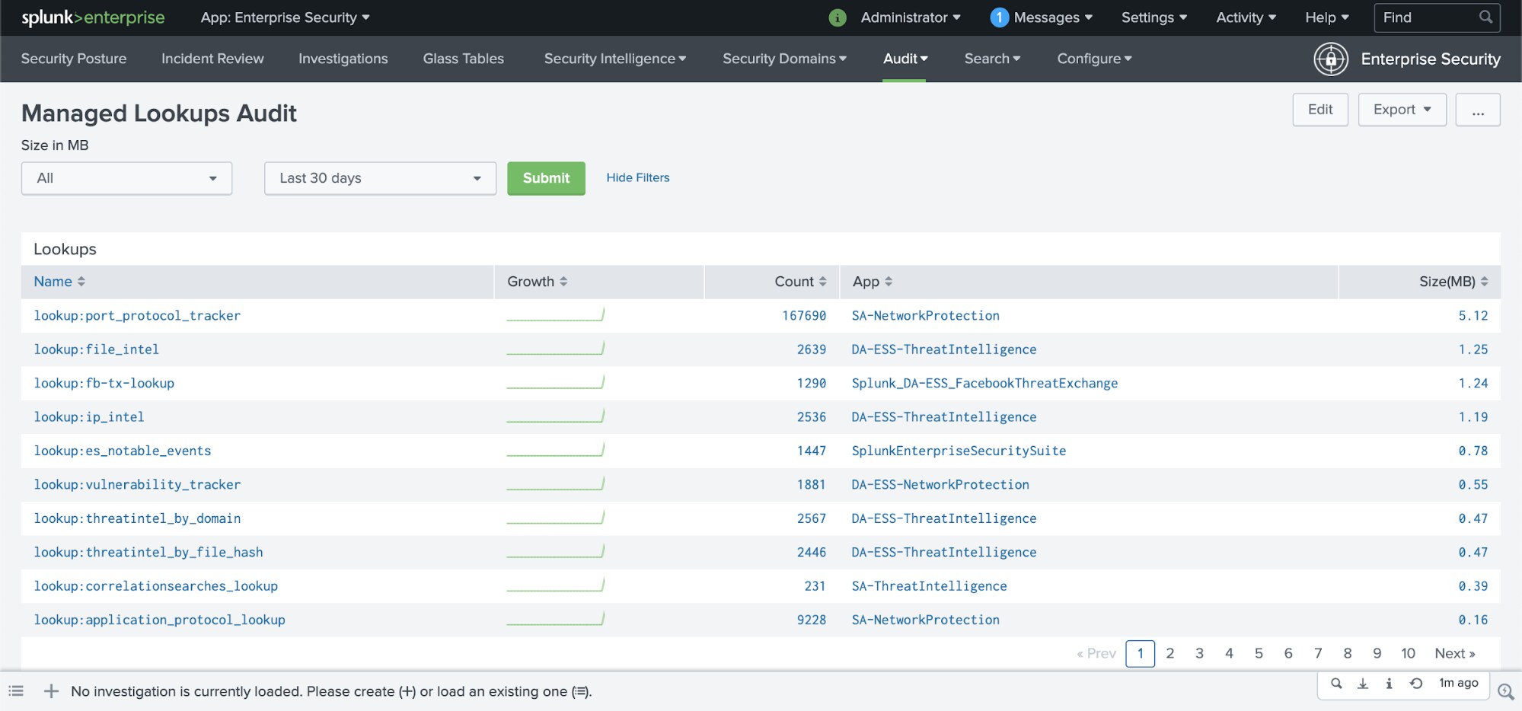
Task: Open the investigations list icon in bottom bar
Action: click(16, 691)
